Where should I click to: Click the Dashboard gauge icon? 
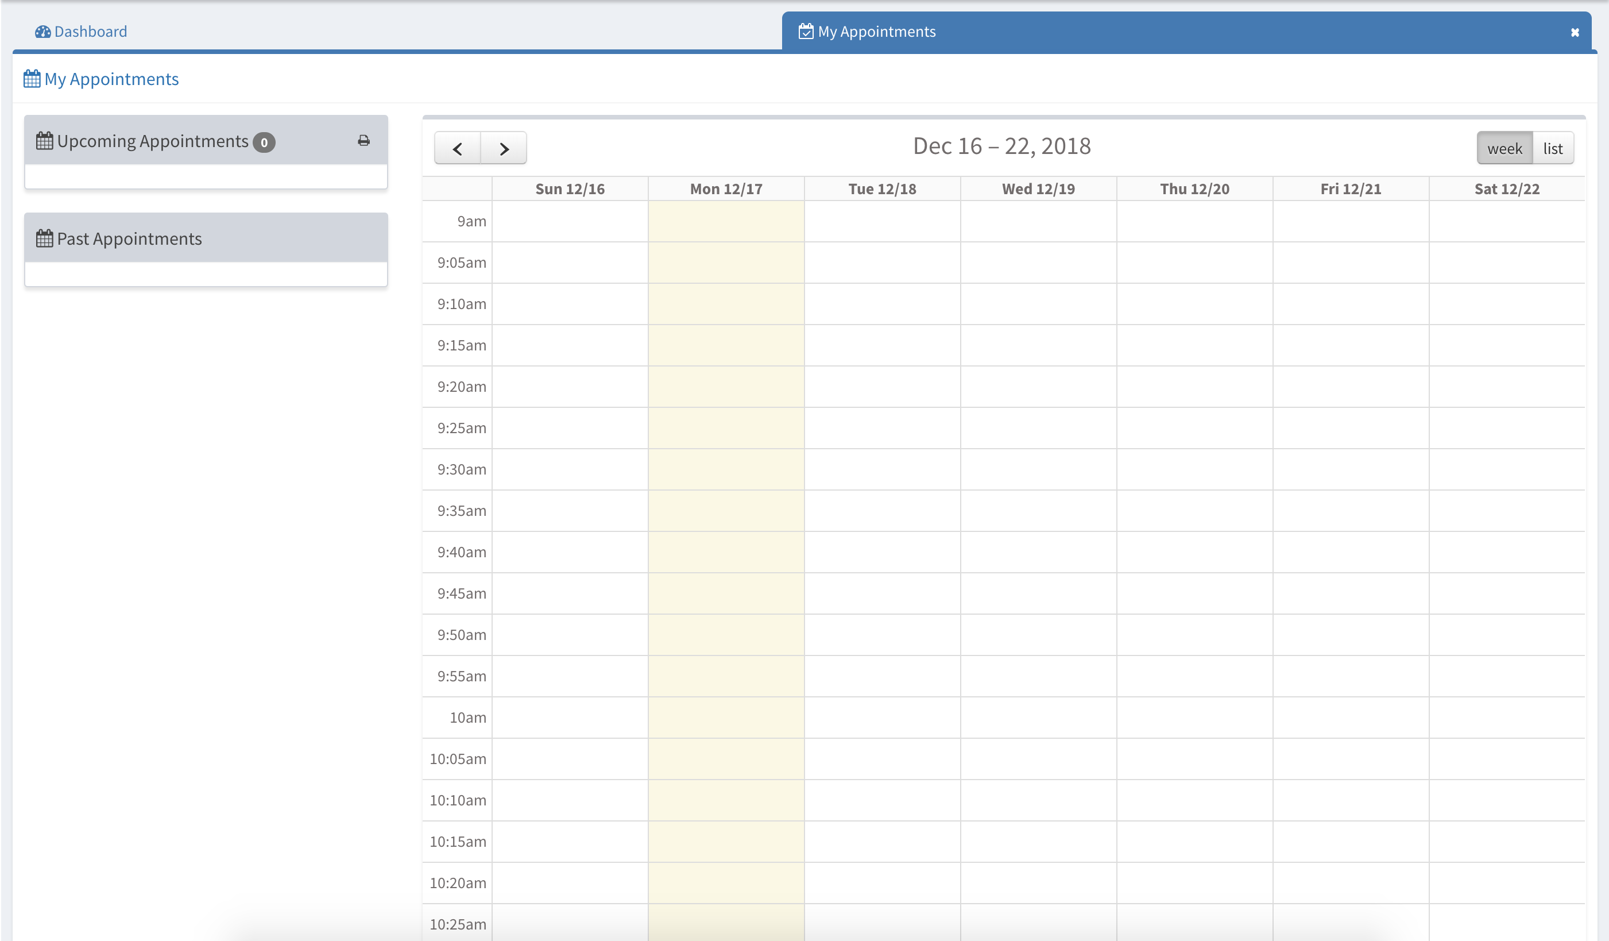(x=42, y=32)
